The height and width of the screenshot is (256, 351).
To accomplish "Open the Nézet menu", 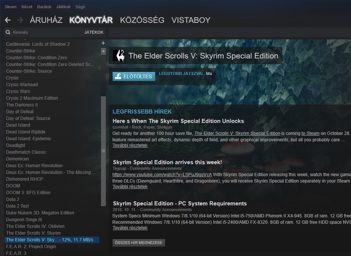I will tap(27, 7).
